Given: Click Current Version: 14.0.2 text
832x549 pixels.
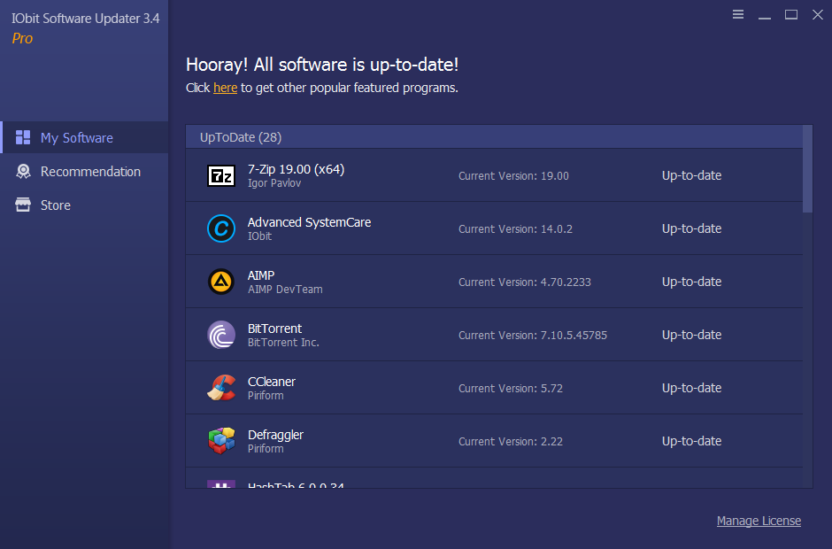Looking at the screenshot, I should (x=515, y=228).
